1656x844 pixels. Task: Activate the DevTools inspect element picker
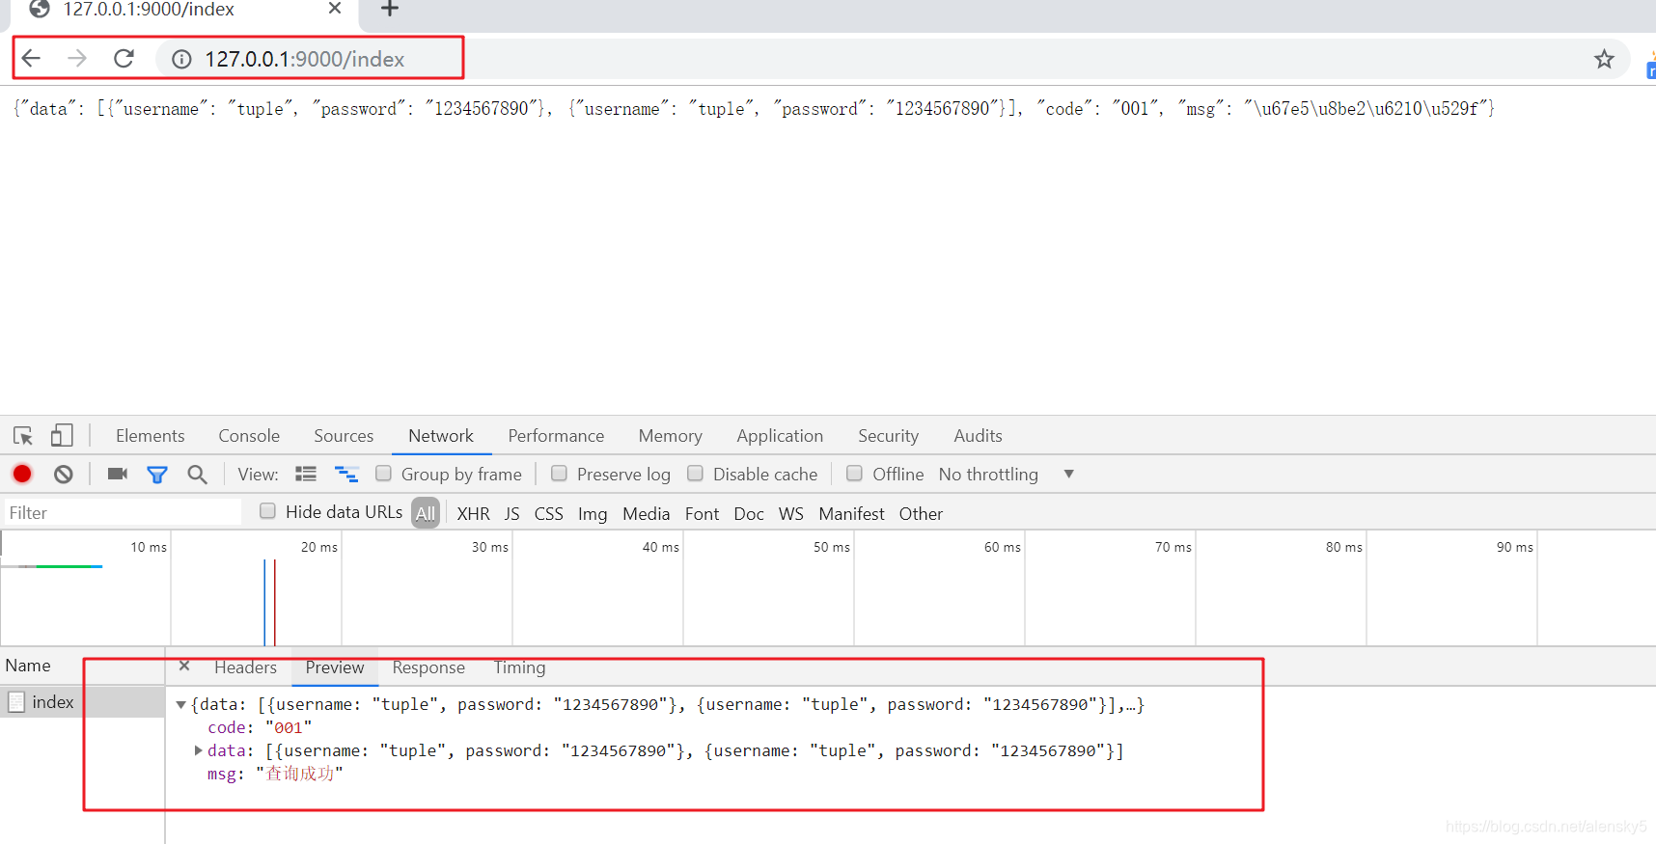(x=23, y=436)
